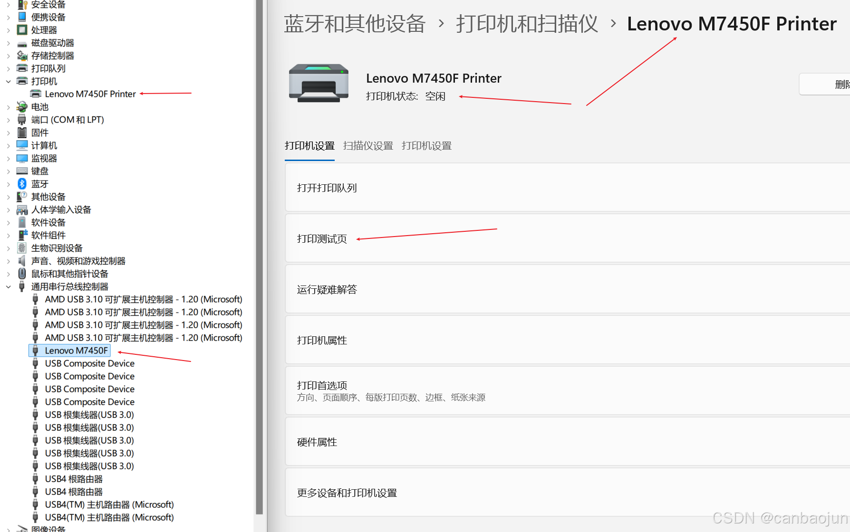Expand the 监视器 tree node
This screenshot has width=850, height=532.
coord(8,158)
